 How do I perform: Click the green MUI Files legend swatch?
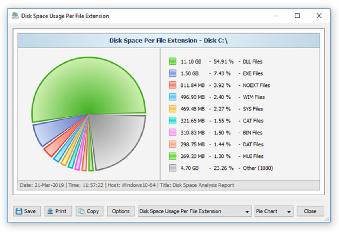coord(172,156)
